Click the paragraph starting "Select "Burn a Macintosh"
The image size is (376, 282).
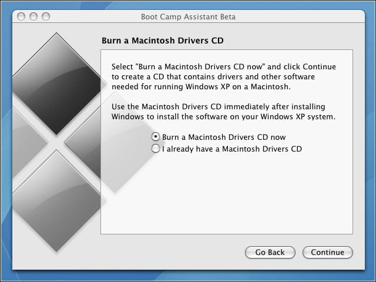tap(224, 76)
